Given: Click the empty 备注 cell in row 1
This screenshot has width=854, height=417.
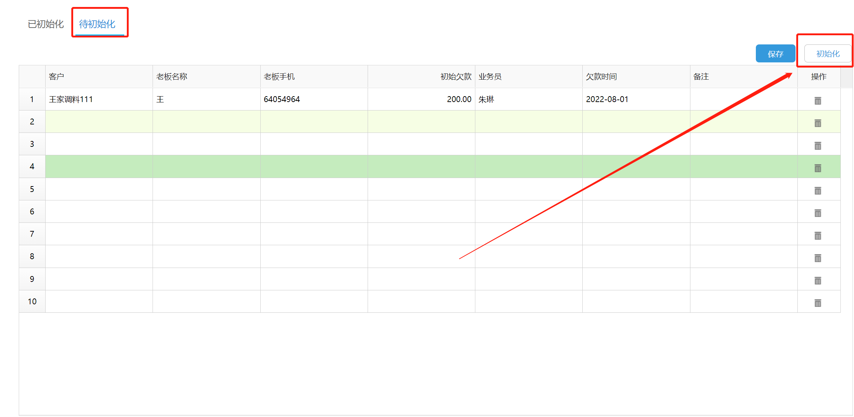Looking at the screenshot, I should coord(744,99).
